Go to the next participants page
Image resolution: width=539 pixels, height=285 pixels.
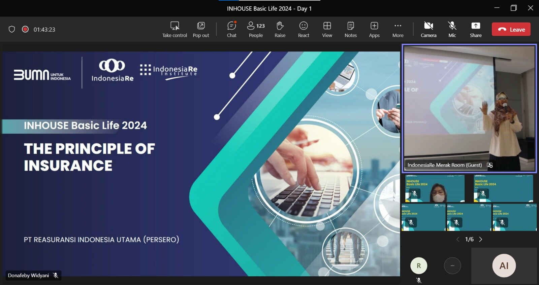[481, 239]
